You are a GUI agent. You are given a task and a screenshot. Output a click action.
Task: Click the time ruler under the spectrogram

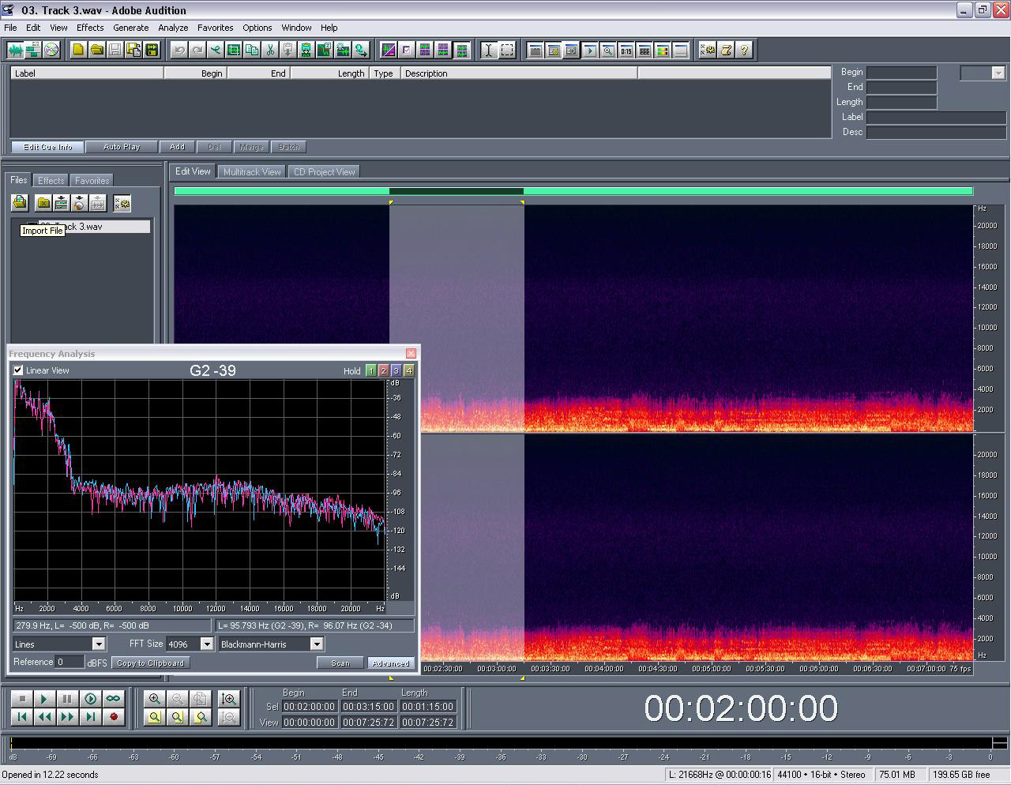[697, 668]
